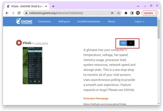
Task: Maximize the browser window
Action: click(x=151, y=6)
